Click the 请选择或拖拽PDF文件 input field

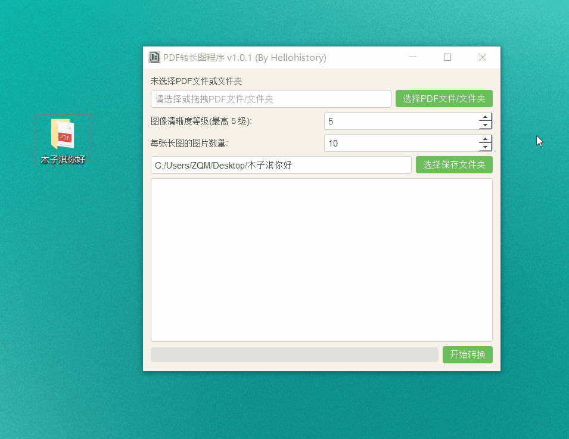point(270,98)
